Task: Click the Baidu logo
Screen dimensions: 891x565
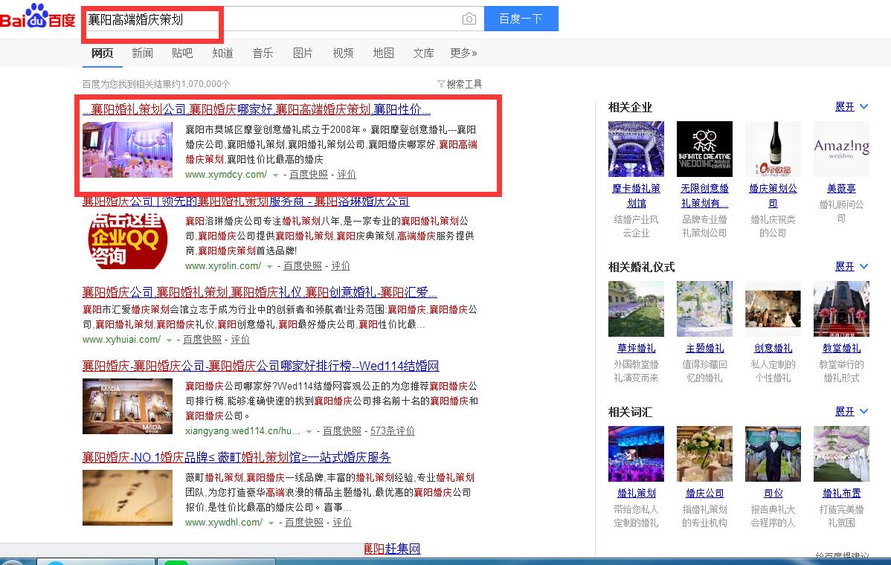Action: coord(37,16)
